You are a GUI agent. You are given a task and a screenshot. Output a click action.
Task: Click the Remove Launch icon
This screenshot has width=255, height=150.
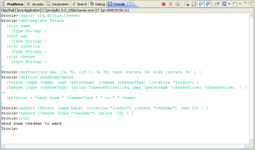171,4
